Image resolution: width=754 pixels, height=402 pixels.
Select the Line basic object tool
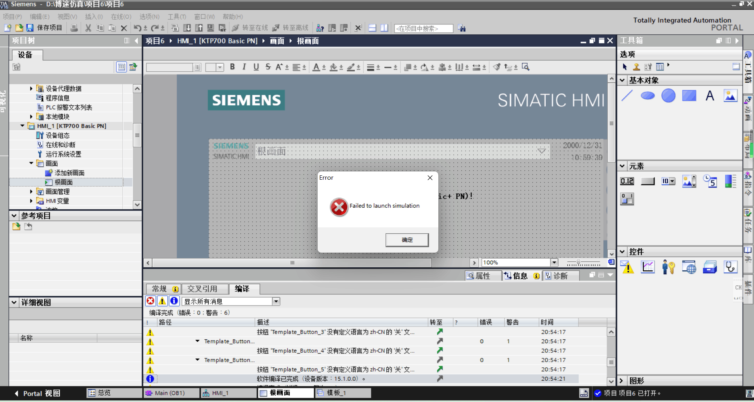627,96
